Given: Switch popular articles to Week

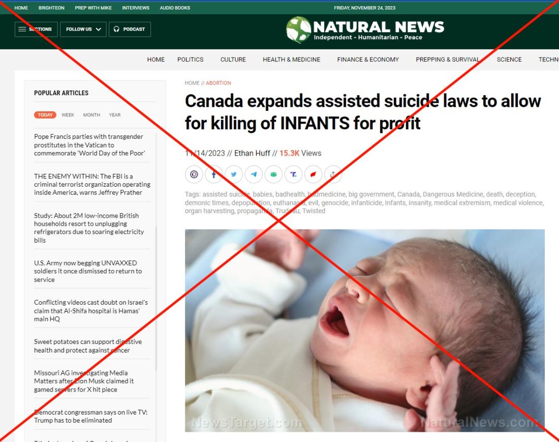Looking at the screenshot, I should tap(68, 115).
